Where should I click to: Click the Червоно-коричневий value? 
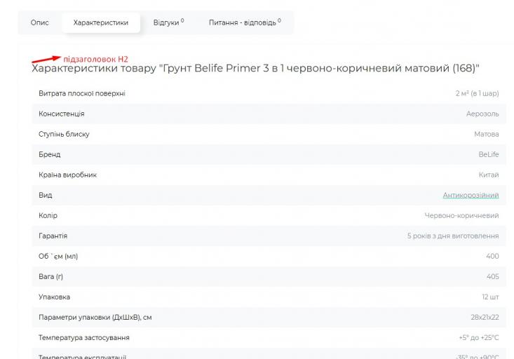[461, 215]
